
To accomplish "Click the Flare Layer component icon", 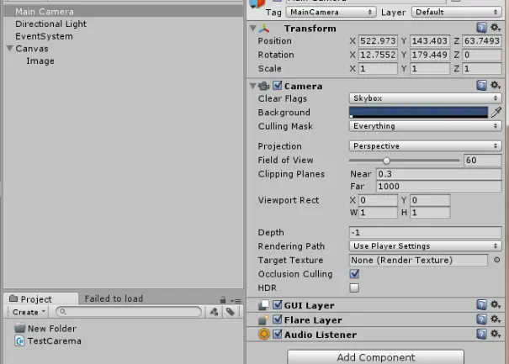I will tap(263, 320).
